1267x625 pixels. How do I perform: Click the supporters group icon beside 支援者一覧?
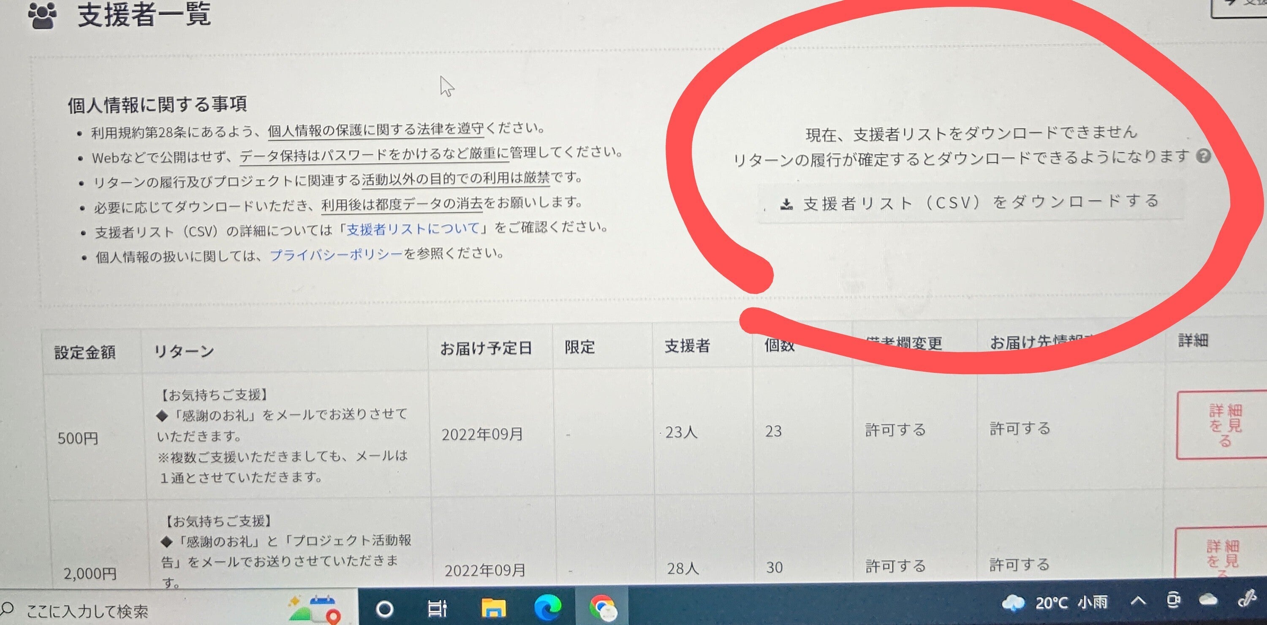tap(42, 16)
